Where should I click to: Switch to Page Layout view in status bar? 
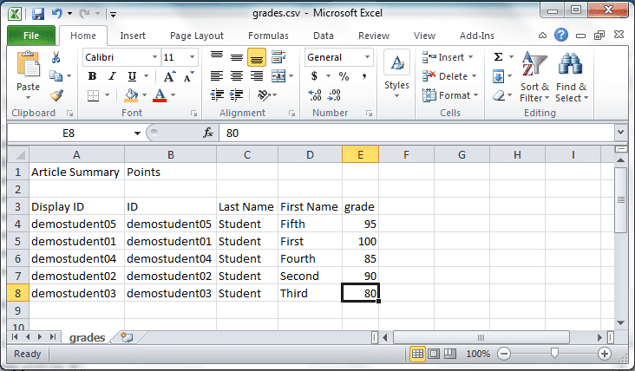pyautogui.click(x=434, y=354)
